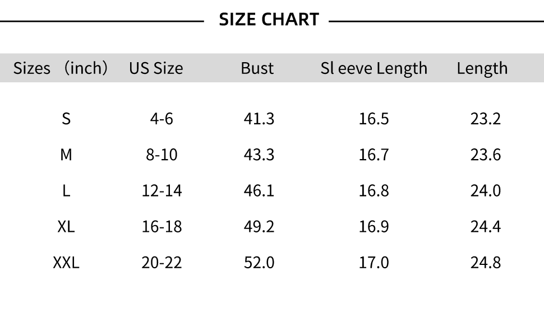
Task: Select the M size row label
Action: [x=66, y=155]
